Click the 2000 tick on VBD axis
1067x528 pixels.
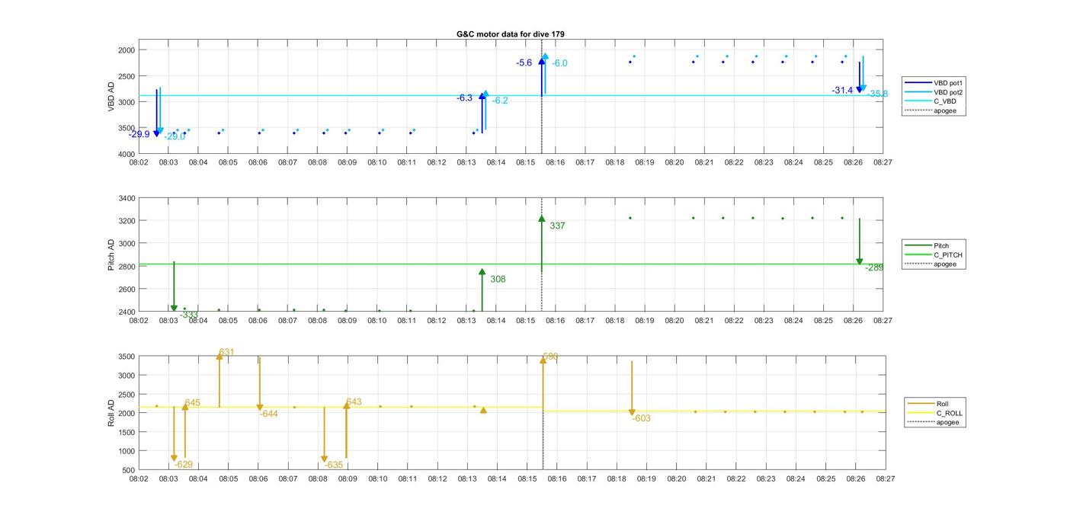click(x=126, y=50)
